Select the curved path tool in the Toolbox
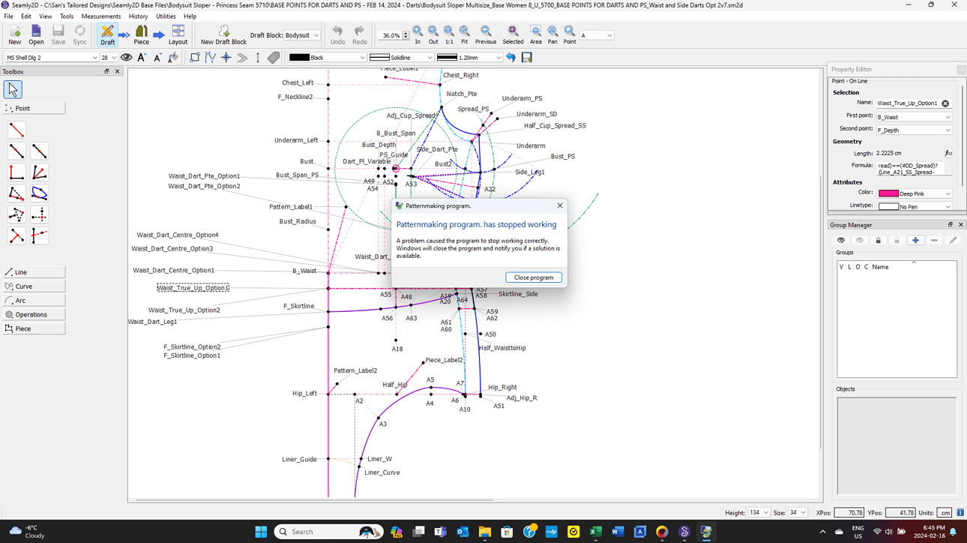This screenshot has height=543, width=967. point(39,193)
